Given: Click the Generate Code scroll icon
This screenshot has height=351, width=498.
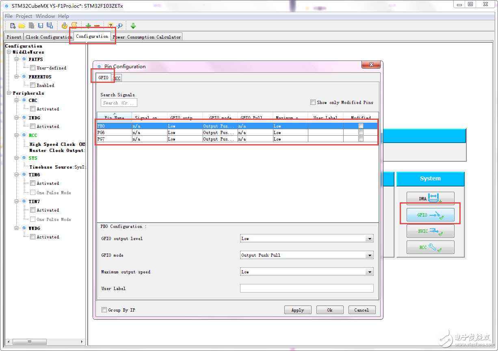Looking at the screenshot, I should pos(74,26).
